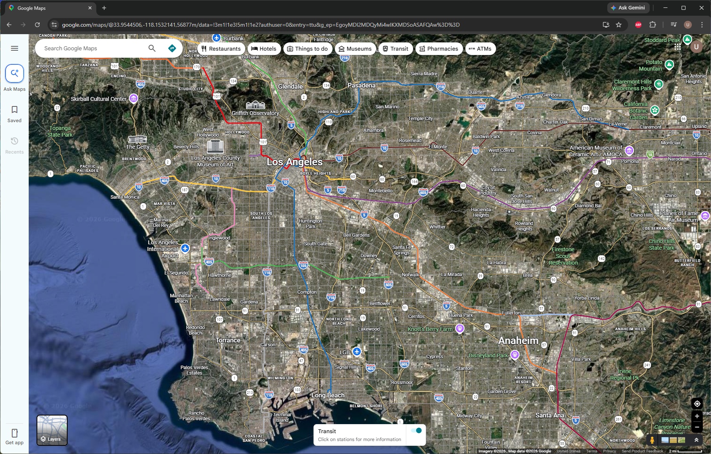711x454 pixels.
Task: Filter map by Restaurants
Action: point(221,49)
